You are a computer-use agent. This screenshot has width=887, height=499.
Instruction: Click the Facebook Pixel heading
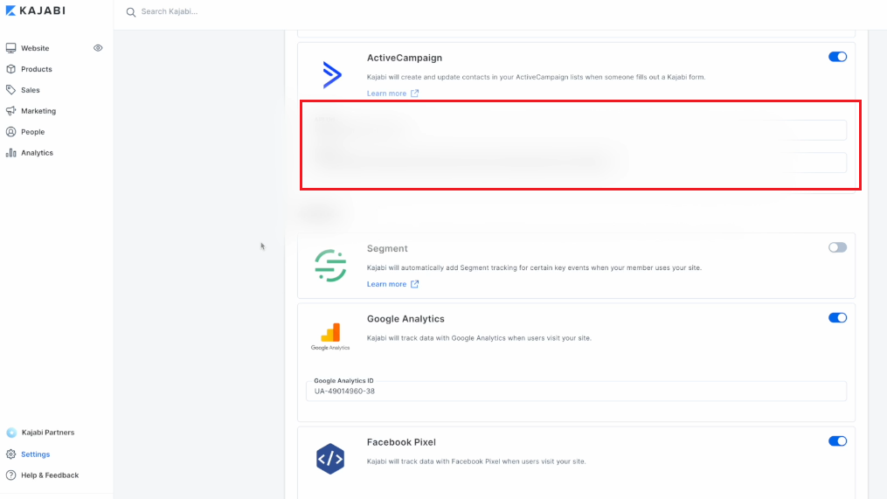tap(401, 442)
